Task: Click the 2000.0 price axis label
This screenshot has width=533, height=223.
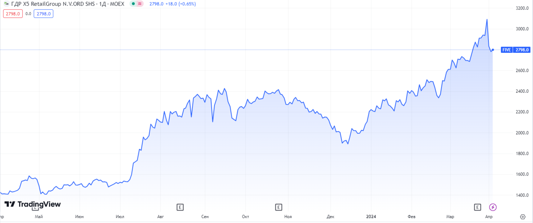Action: (522, 133)
